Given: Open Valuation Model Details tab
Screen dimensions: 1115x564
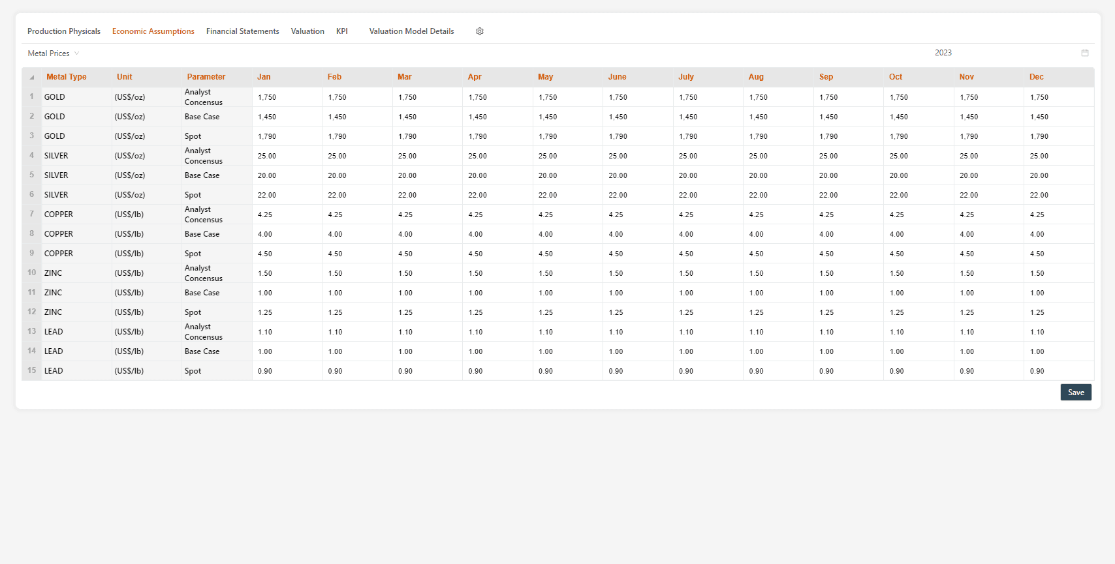Looking at the screenshot, I should pos(411,31).
